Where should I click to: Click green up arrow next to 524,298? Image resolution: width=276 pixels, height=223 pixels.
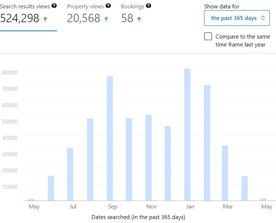coord(45,19)
